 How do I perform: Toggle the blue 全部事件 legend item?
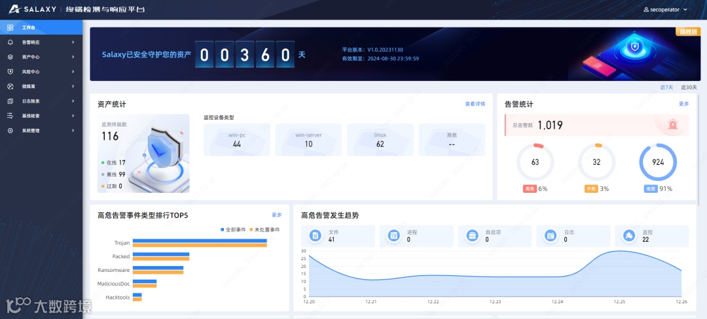coord(233,229)
